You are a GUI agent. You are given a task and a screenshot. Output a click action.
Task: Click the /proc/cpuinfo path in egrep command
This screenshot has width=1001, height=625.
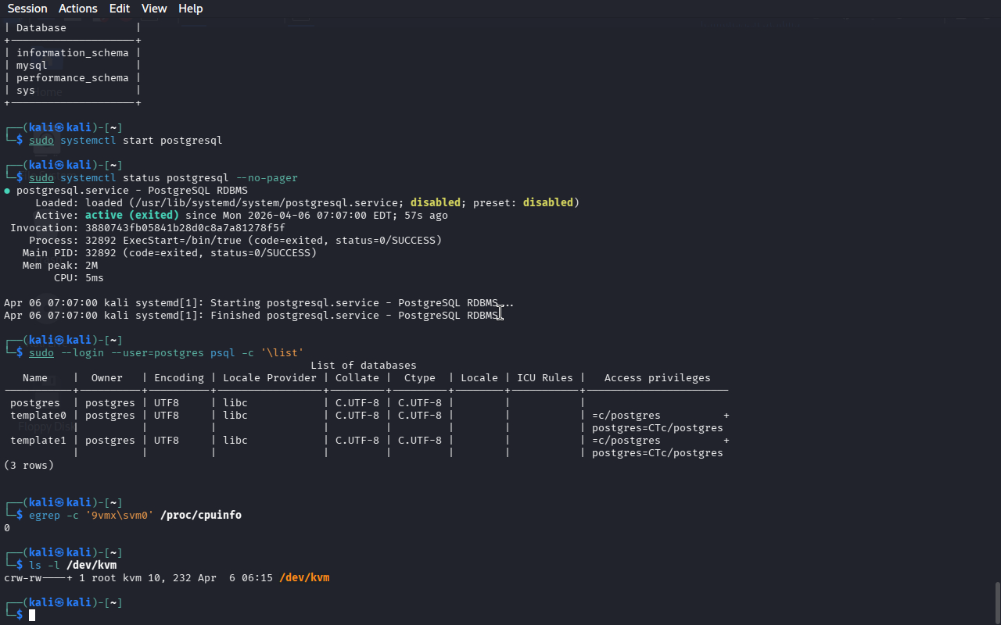pyautogui.click(x=200, y=516)
